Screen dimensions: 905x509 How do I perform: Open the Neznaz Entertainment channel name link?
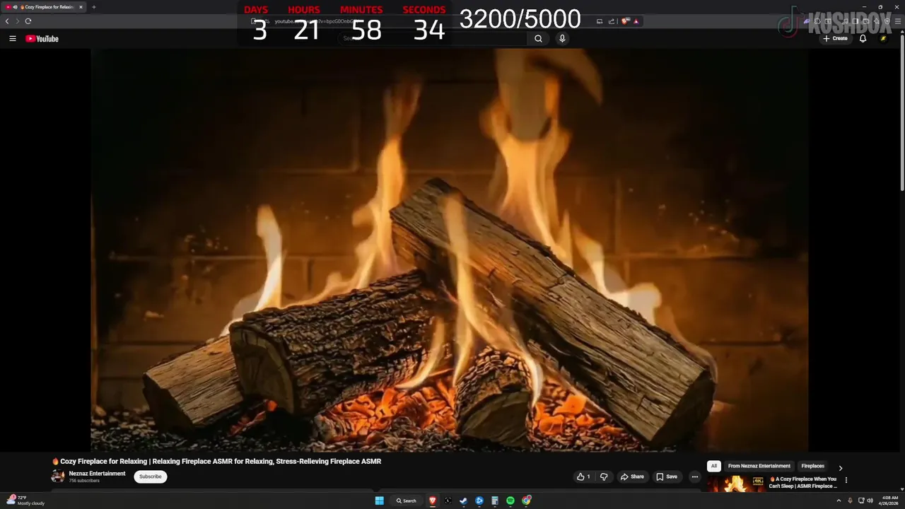pos(97,474)
